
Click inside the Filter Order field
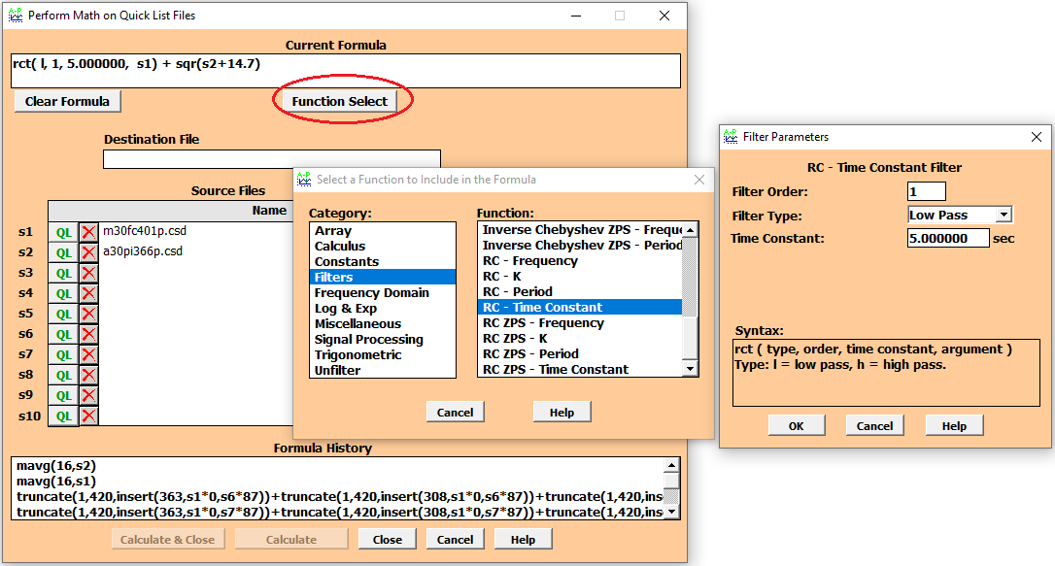point(926,191)
